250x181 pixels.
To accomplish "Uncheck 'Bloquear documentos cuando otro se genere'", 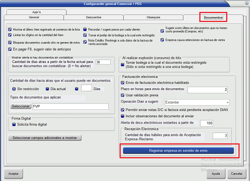I will click(x=10, y=42).
